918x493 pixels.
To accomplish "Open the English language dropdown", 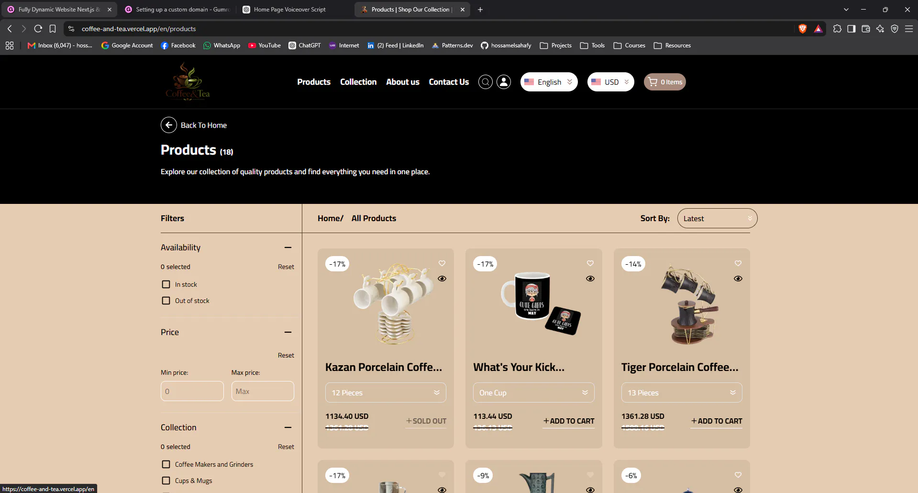I will [549, 82].
